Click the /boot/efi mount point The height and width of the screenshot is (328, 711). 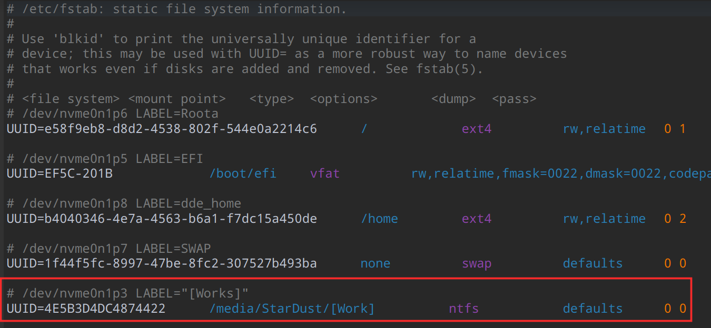[x=243, y=173]
